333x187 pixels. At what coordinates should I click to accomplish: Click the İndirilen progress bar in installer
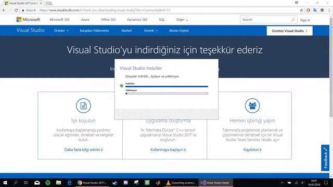(166, 87)
